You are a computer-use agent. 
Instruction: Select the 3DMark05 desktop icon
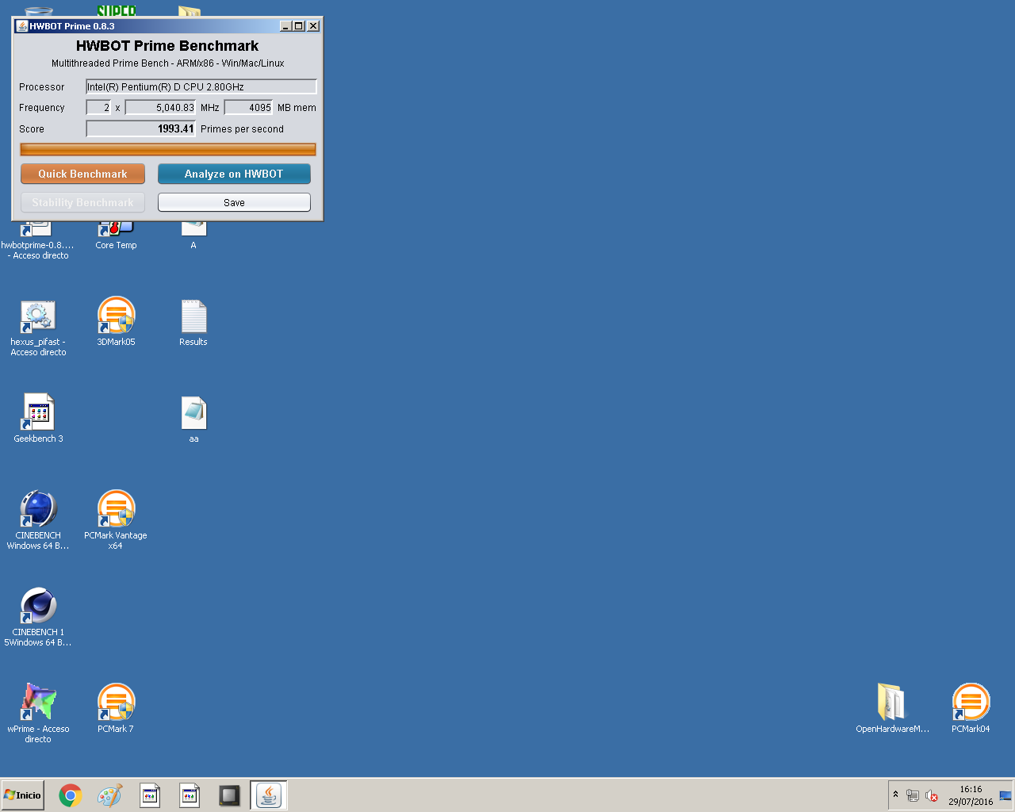click(x=116, y=322)
